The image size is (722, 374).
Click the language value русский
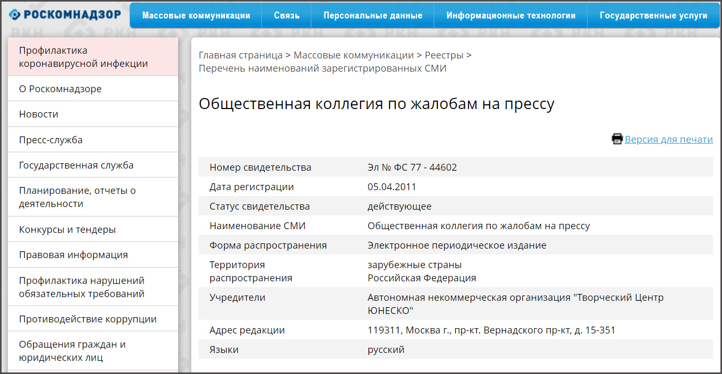pyautogui.click(x=386, y=350)
